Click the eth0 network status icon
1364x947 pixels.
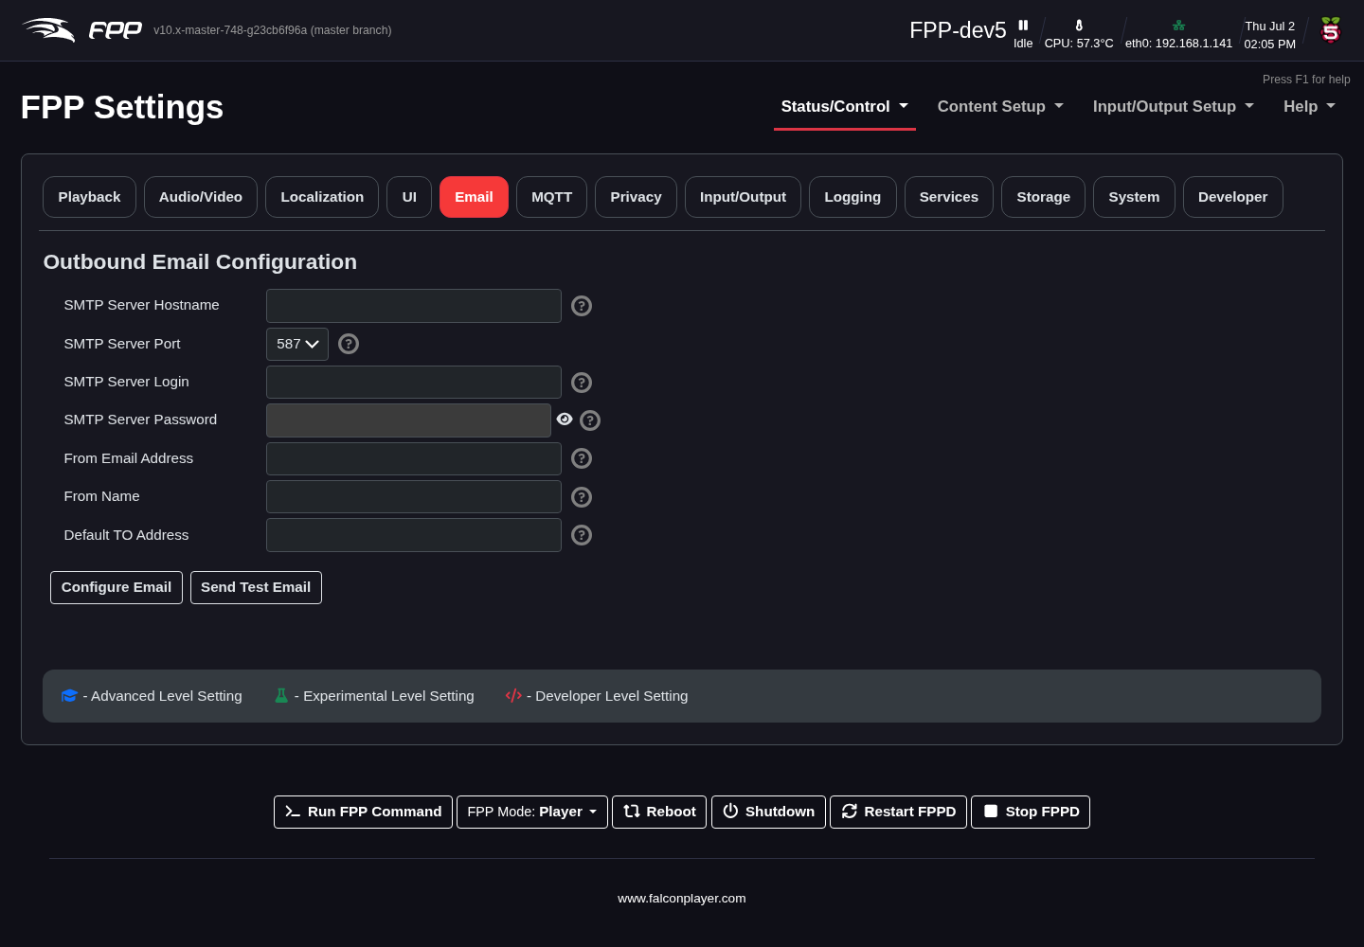pos(1178,26)
